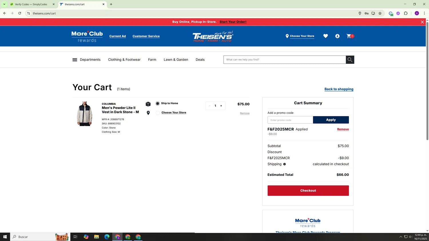Click the estimated total $66.00 value
429x241 pixels.
[x=343, y=175]
